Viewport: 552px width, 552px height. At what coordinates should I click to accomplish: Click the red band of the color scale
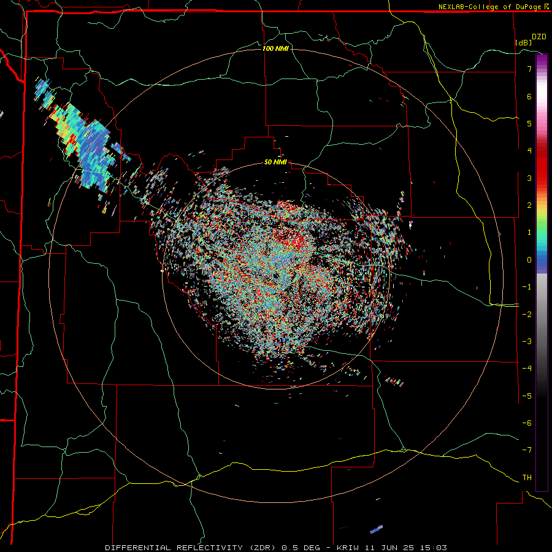[x=542, y=166]
